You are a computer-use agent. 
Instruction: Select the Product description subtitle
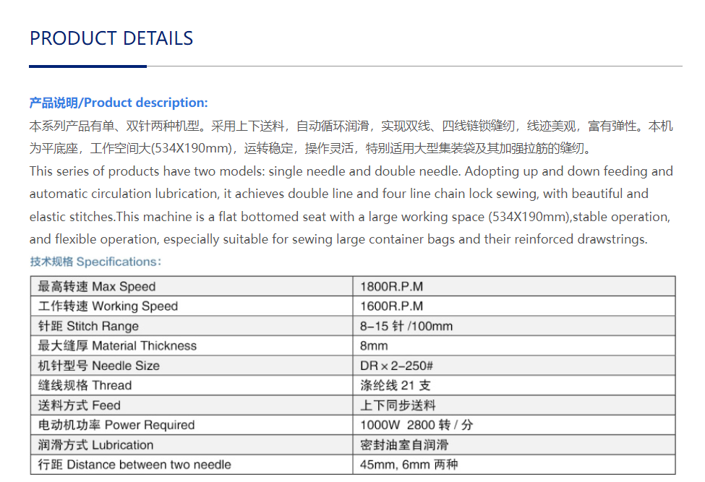[119, 103]
